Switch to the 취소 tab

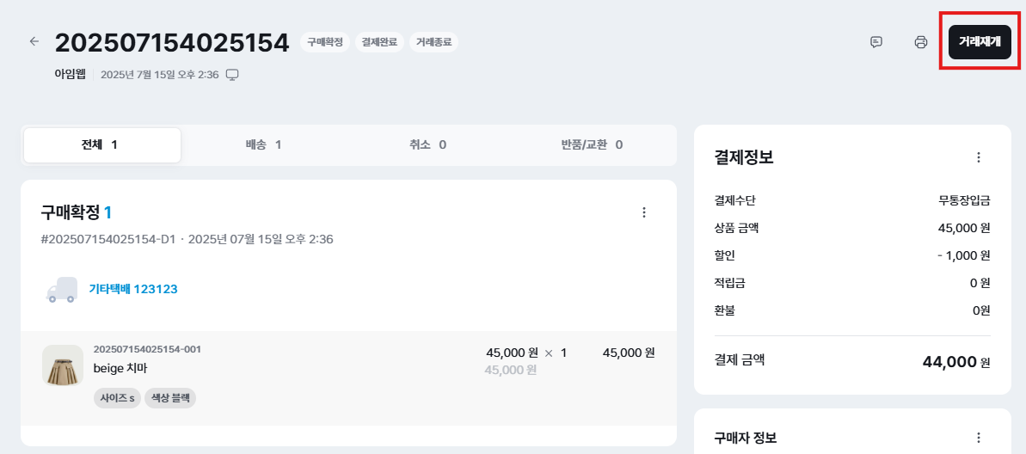pyautogui.click(x=427, y=145)
